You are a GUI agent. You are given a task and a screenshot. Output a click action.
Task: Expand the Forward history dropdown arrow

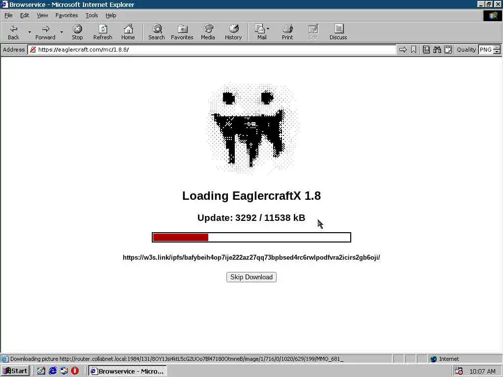coord(61,32)
